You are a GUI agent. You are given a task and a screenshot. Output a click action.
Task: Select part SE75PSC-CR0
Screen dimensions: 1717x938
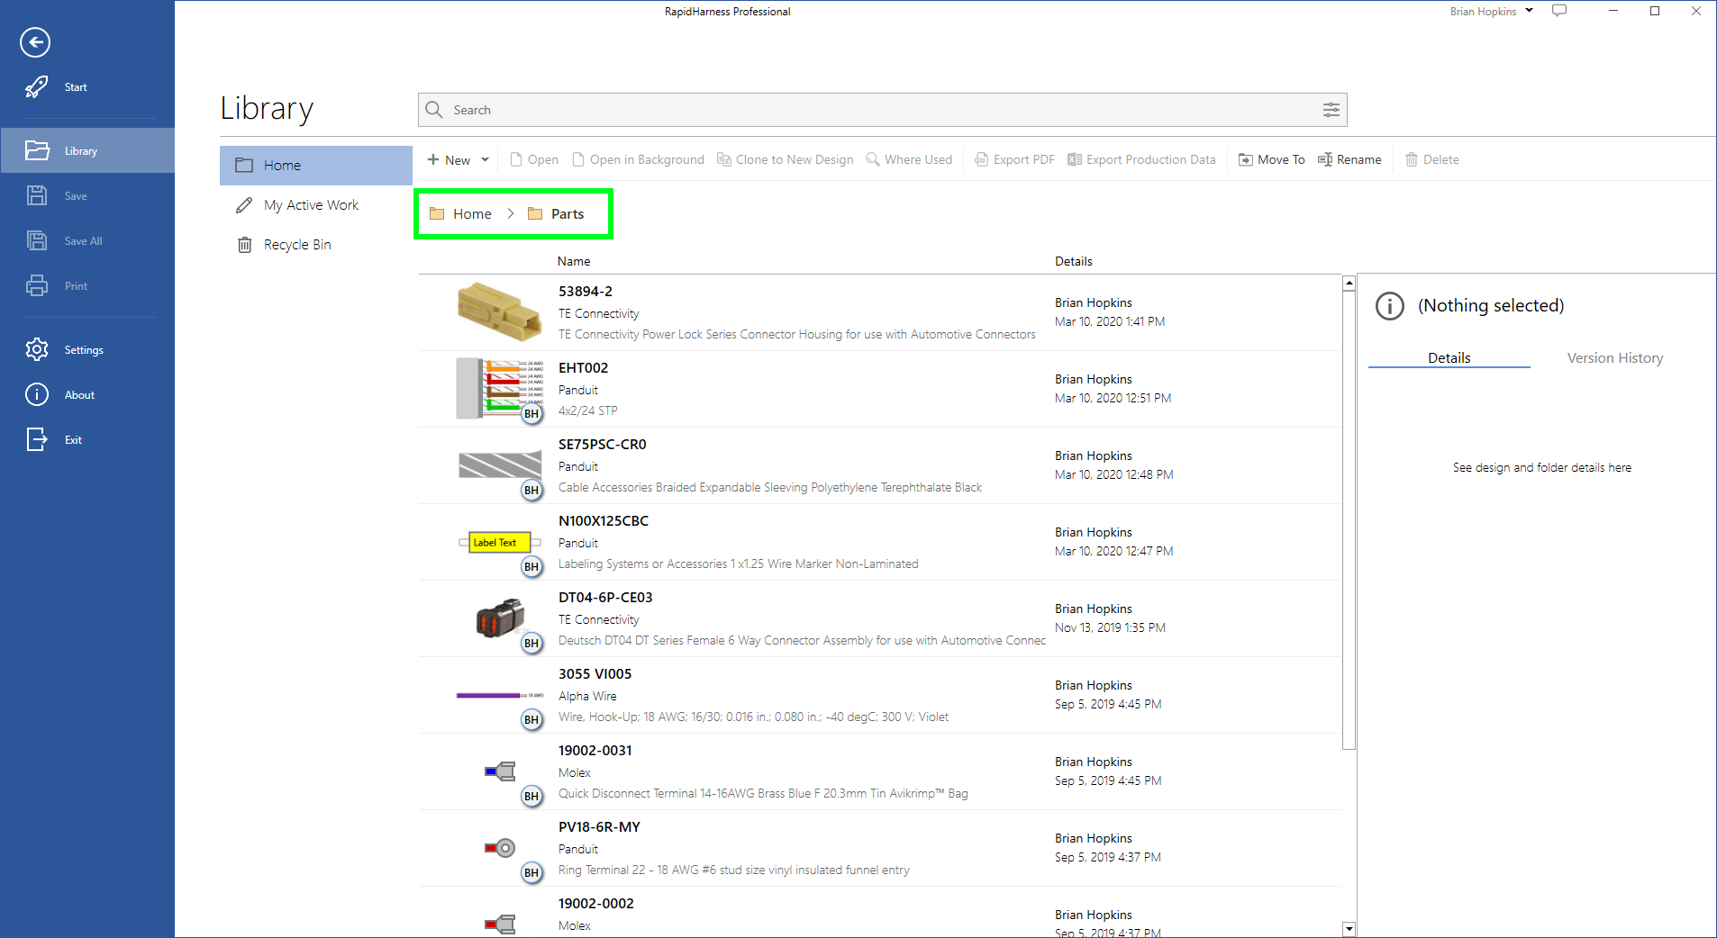pyautogui.click(x=879, y=465)
